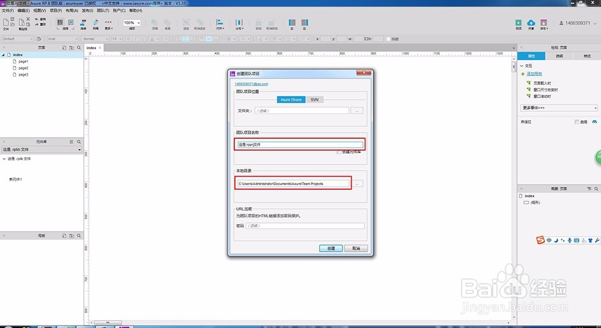Click the Send to Back icon
This screenshot has height=328, width=601.
click(168, 24)
